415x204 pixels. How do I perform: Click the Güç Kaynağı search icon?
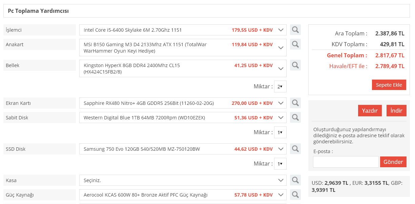click(x=295, y=195)
